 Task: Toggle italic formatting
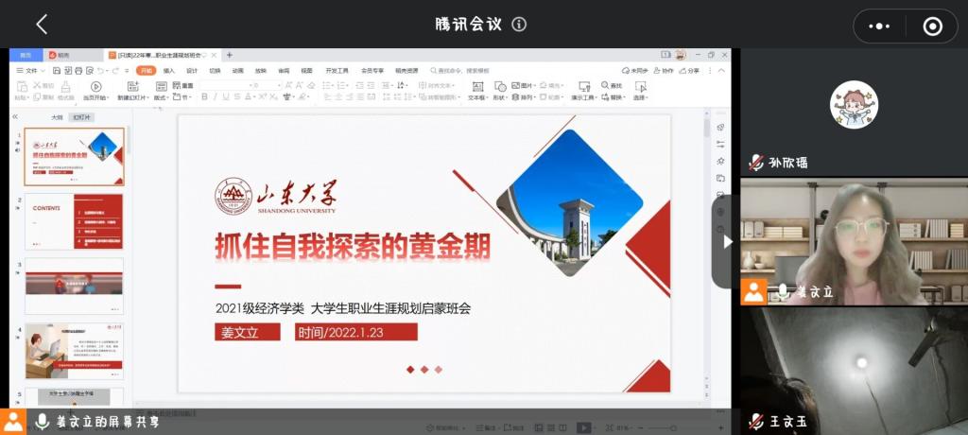(216, 97)
